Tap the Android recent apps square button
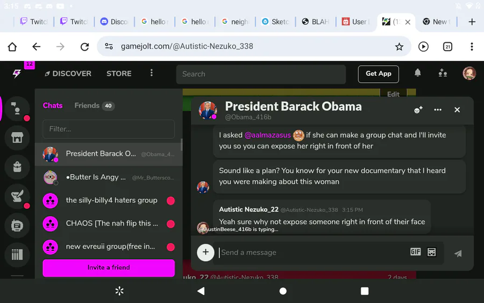The height and width of the screenshot is (303, 484). 365,291
